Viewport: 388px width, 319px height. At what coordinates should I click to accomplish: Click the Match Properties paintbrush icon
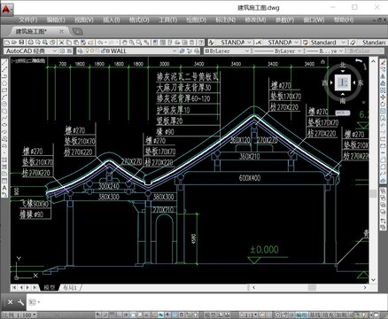83,43
